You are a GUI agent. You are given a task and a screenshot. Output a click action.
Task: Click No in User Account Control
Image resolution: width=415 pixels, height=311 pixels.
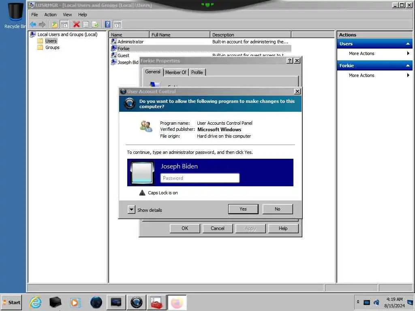point(277,209)
